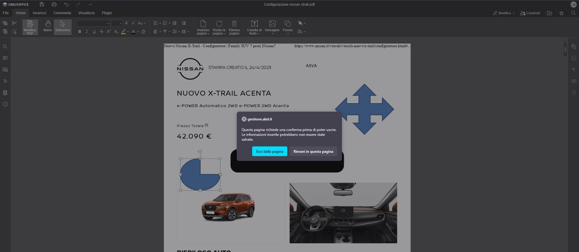Open the font size combo box
Image resolution: width=579 pixels, height=252 pixels.
pos(117,23)
